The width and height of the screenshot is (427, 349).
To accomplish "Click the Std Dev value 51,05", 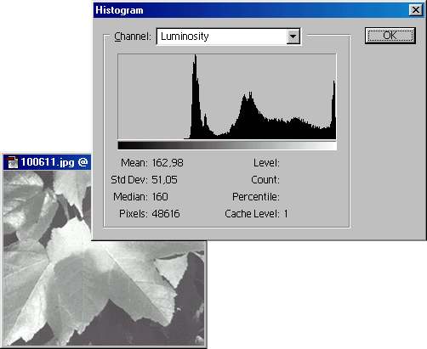I will coord(164,180).
